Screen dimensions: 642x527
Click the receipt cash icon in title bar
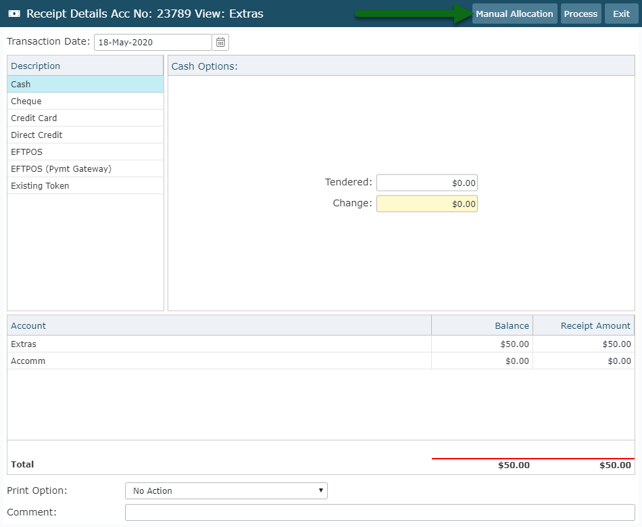pyautogui.click(x=14, y=14)
